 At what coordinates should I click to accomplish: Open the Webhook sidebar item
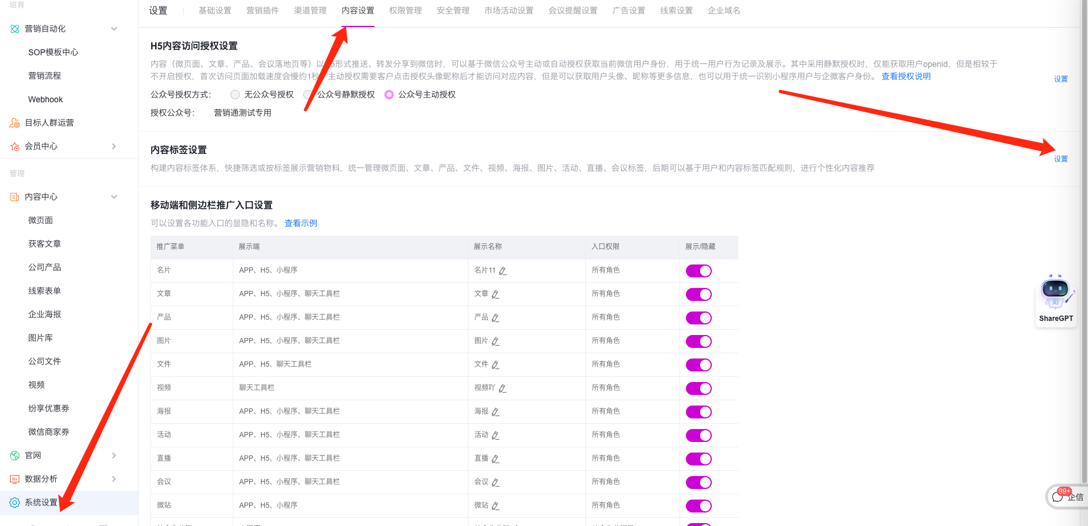click(45, 99)
